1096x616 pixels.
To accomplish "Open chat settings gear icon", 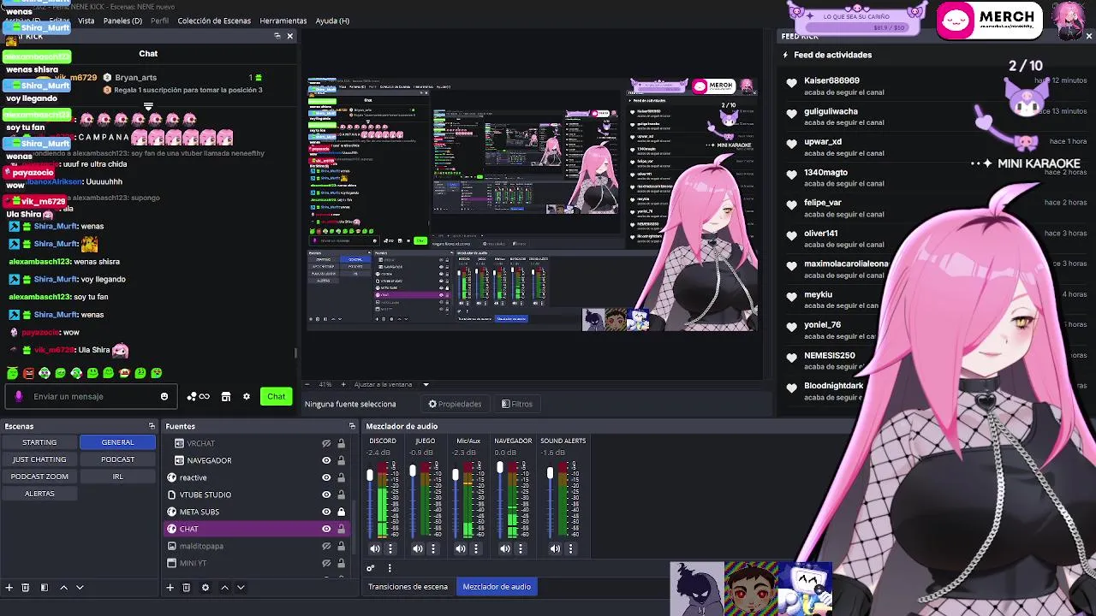I will pyautogui.click(x=247, y=396).
